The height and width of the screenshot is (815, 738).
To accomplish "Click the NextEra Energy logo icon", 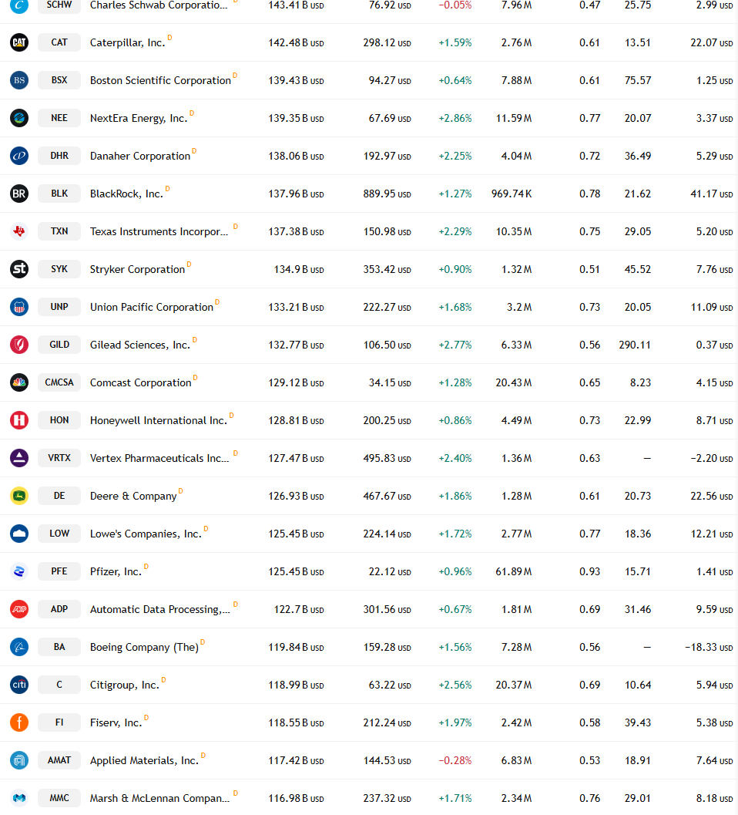I will 19,118.
